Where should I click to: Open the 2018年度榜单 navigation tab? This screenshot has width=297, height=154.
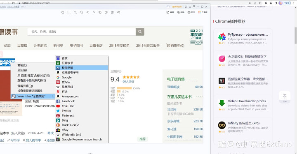119,46
